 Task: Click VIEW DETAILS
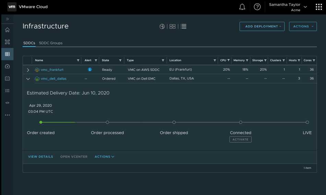point(40,157)
